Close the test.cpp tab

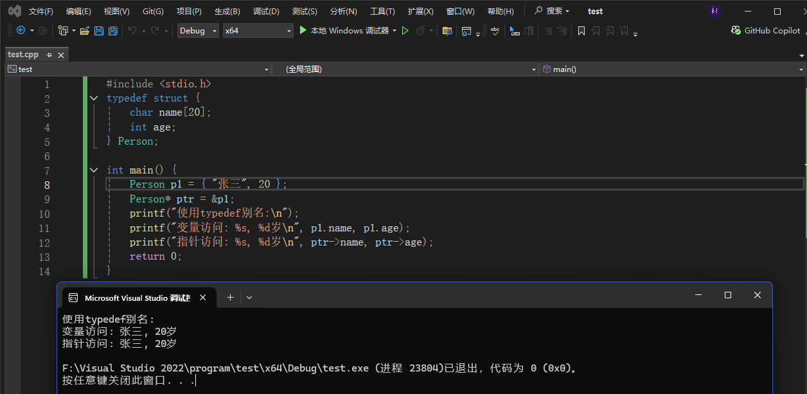(62, 55)
